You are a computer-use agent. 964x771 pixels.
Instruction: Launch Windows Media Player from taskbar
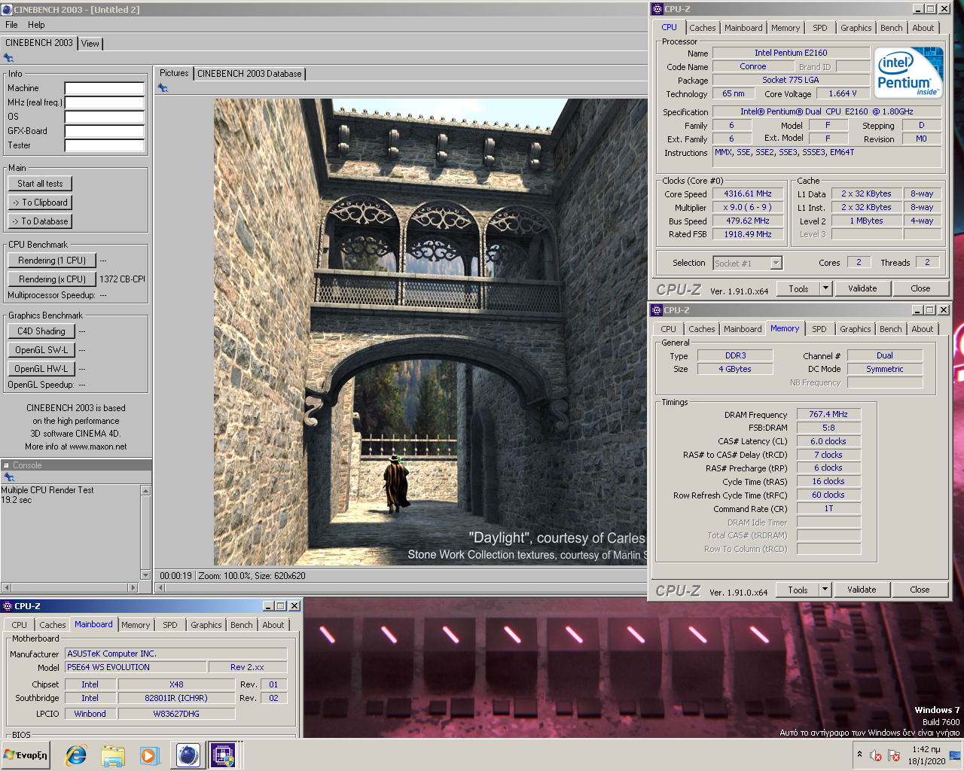pos(149,755)
